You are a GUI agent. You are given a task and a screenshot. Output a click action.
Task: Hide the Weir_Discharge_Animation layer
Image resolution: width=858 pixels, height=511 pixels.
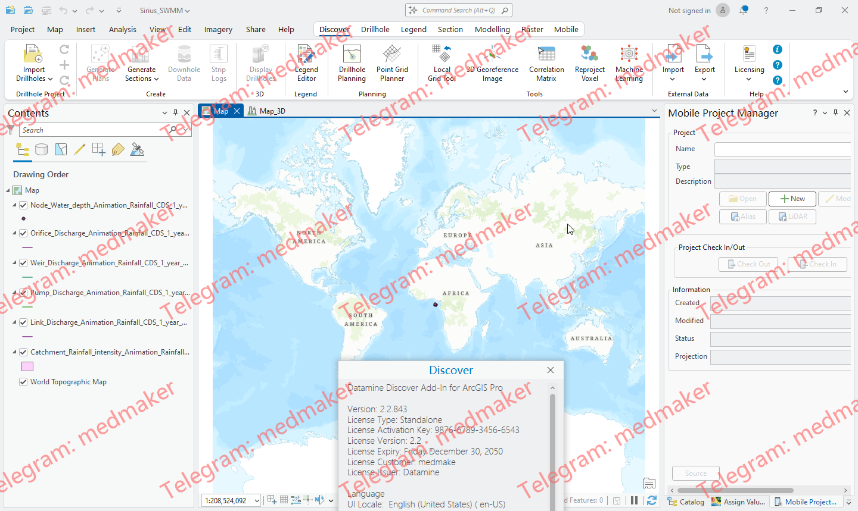(x=23, y=262)
